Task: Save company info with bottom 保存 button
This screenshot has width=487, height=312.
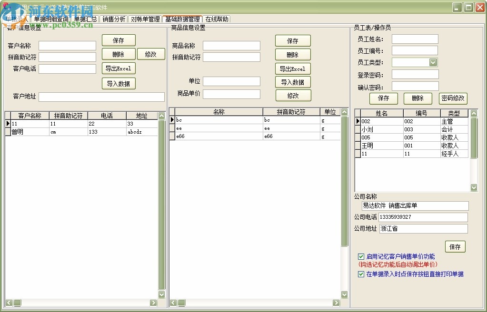Action: (455, 247)
